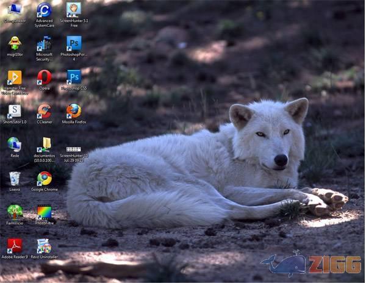Select the PhotoshopPor 4 icon
The image size is (366, 283).
(74, 44)
